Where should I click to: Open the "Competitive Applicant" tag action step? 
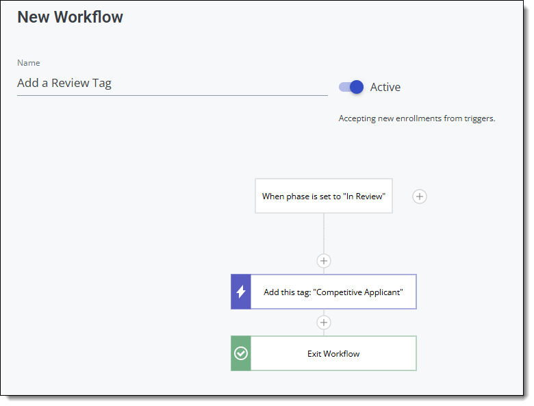click(x=333, y=292)
